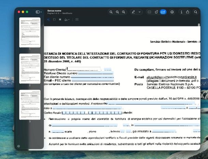Click the 'di continuare a usufruire' bullet text
The width and height of the screenshot is (208, 159).
tap(124, 138)
